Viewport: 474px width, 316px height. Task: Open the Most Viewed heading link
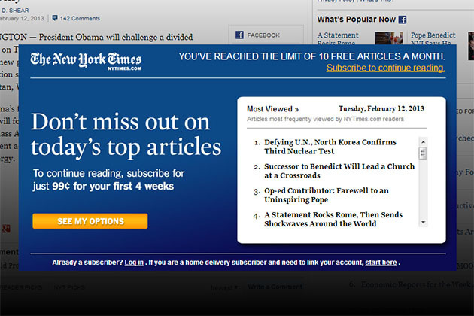click(272, 109)
